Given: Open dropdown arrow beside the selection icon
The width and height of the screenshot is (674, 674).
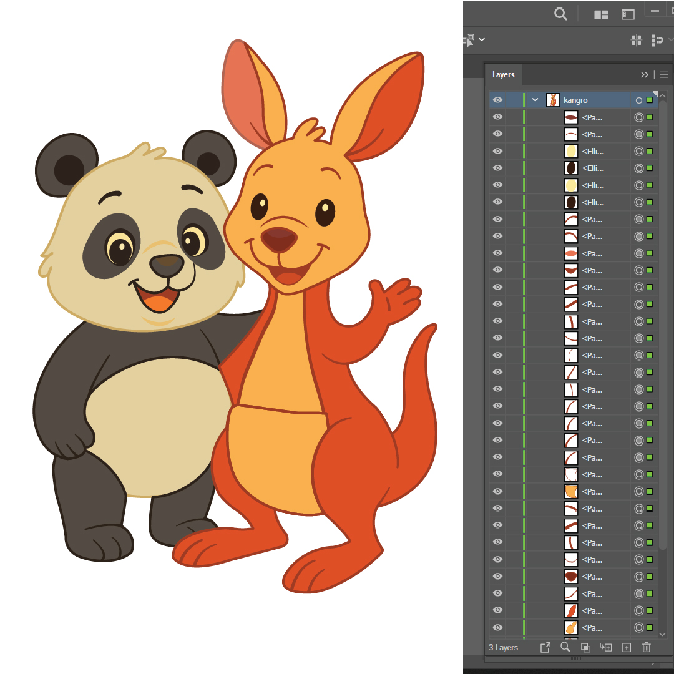Looking at the screenshot, I should tap(482, 40).
